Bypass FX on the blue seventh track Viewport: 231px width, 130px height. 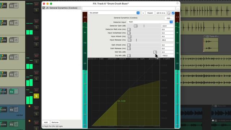[x=16, y=110]
